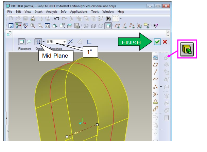This screenshot has width=207, height=152.
Task: Open the Insert menu
Action: [x=38, y=12]
